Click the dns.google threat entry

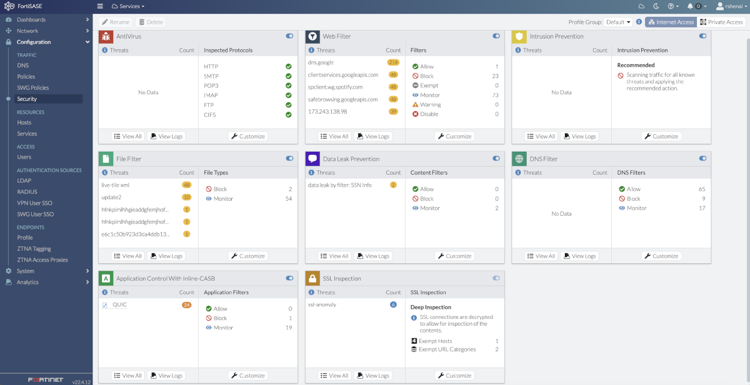coord(321,62)
